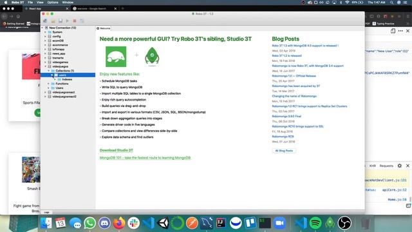
Task: Open Messages from the Dock
Action: tap(75, 223)
